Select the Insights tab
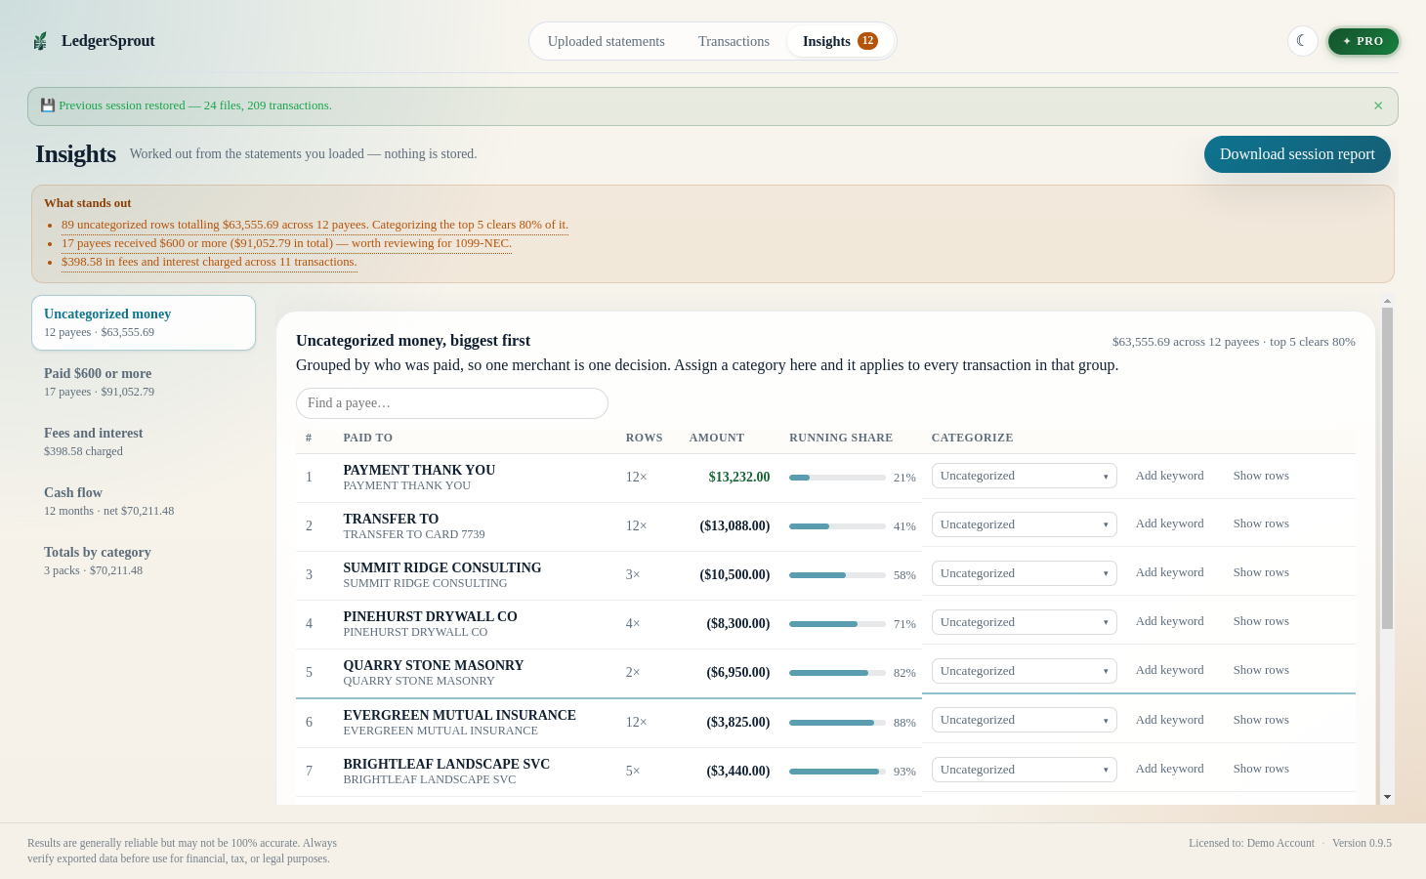The height and width of the screenshot is (879, 1426). click(x=840, y=41)
